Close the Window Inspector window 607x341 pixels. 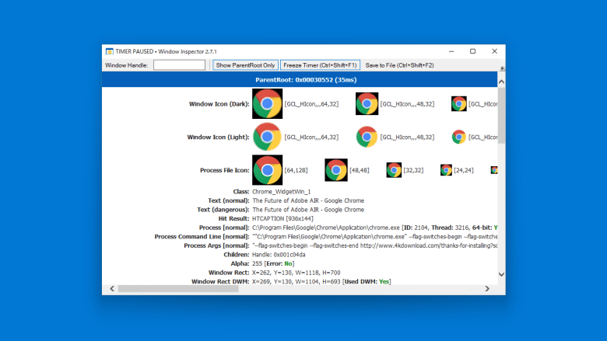click(x=494, y=51)
